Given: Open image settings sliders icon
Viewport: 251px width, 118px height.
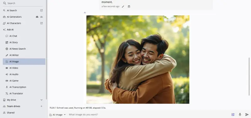Looking at the screenshot, I should point(233,115).
